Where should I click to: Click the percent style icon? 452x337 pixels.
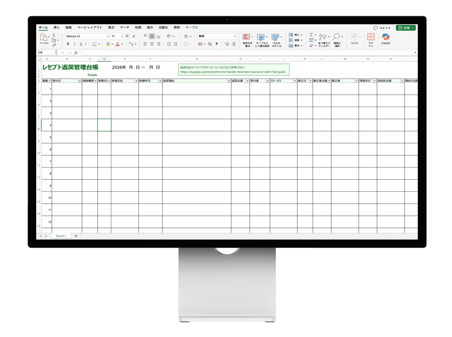(x=210, y=44)
